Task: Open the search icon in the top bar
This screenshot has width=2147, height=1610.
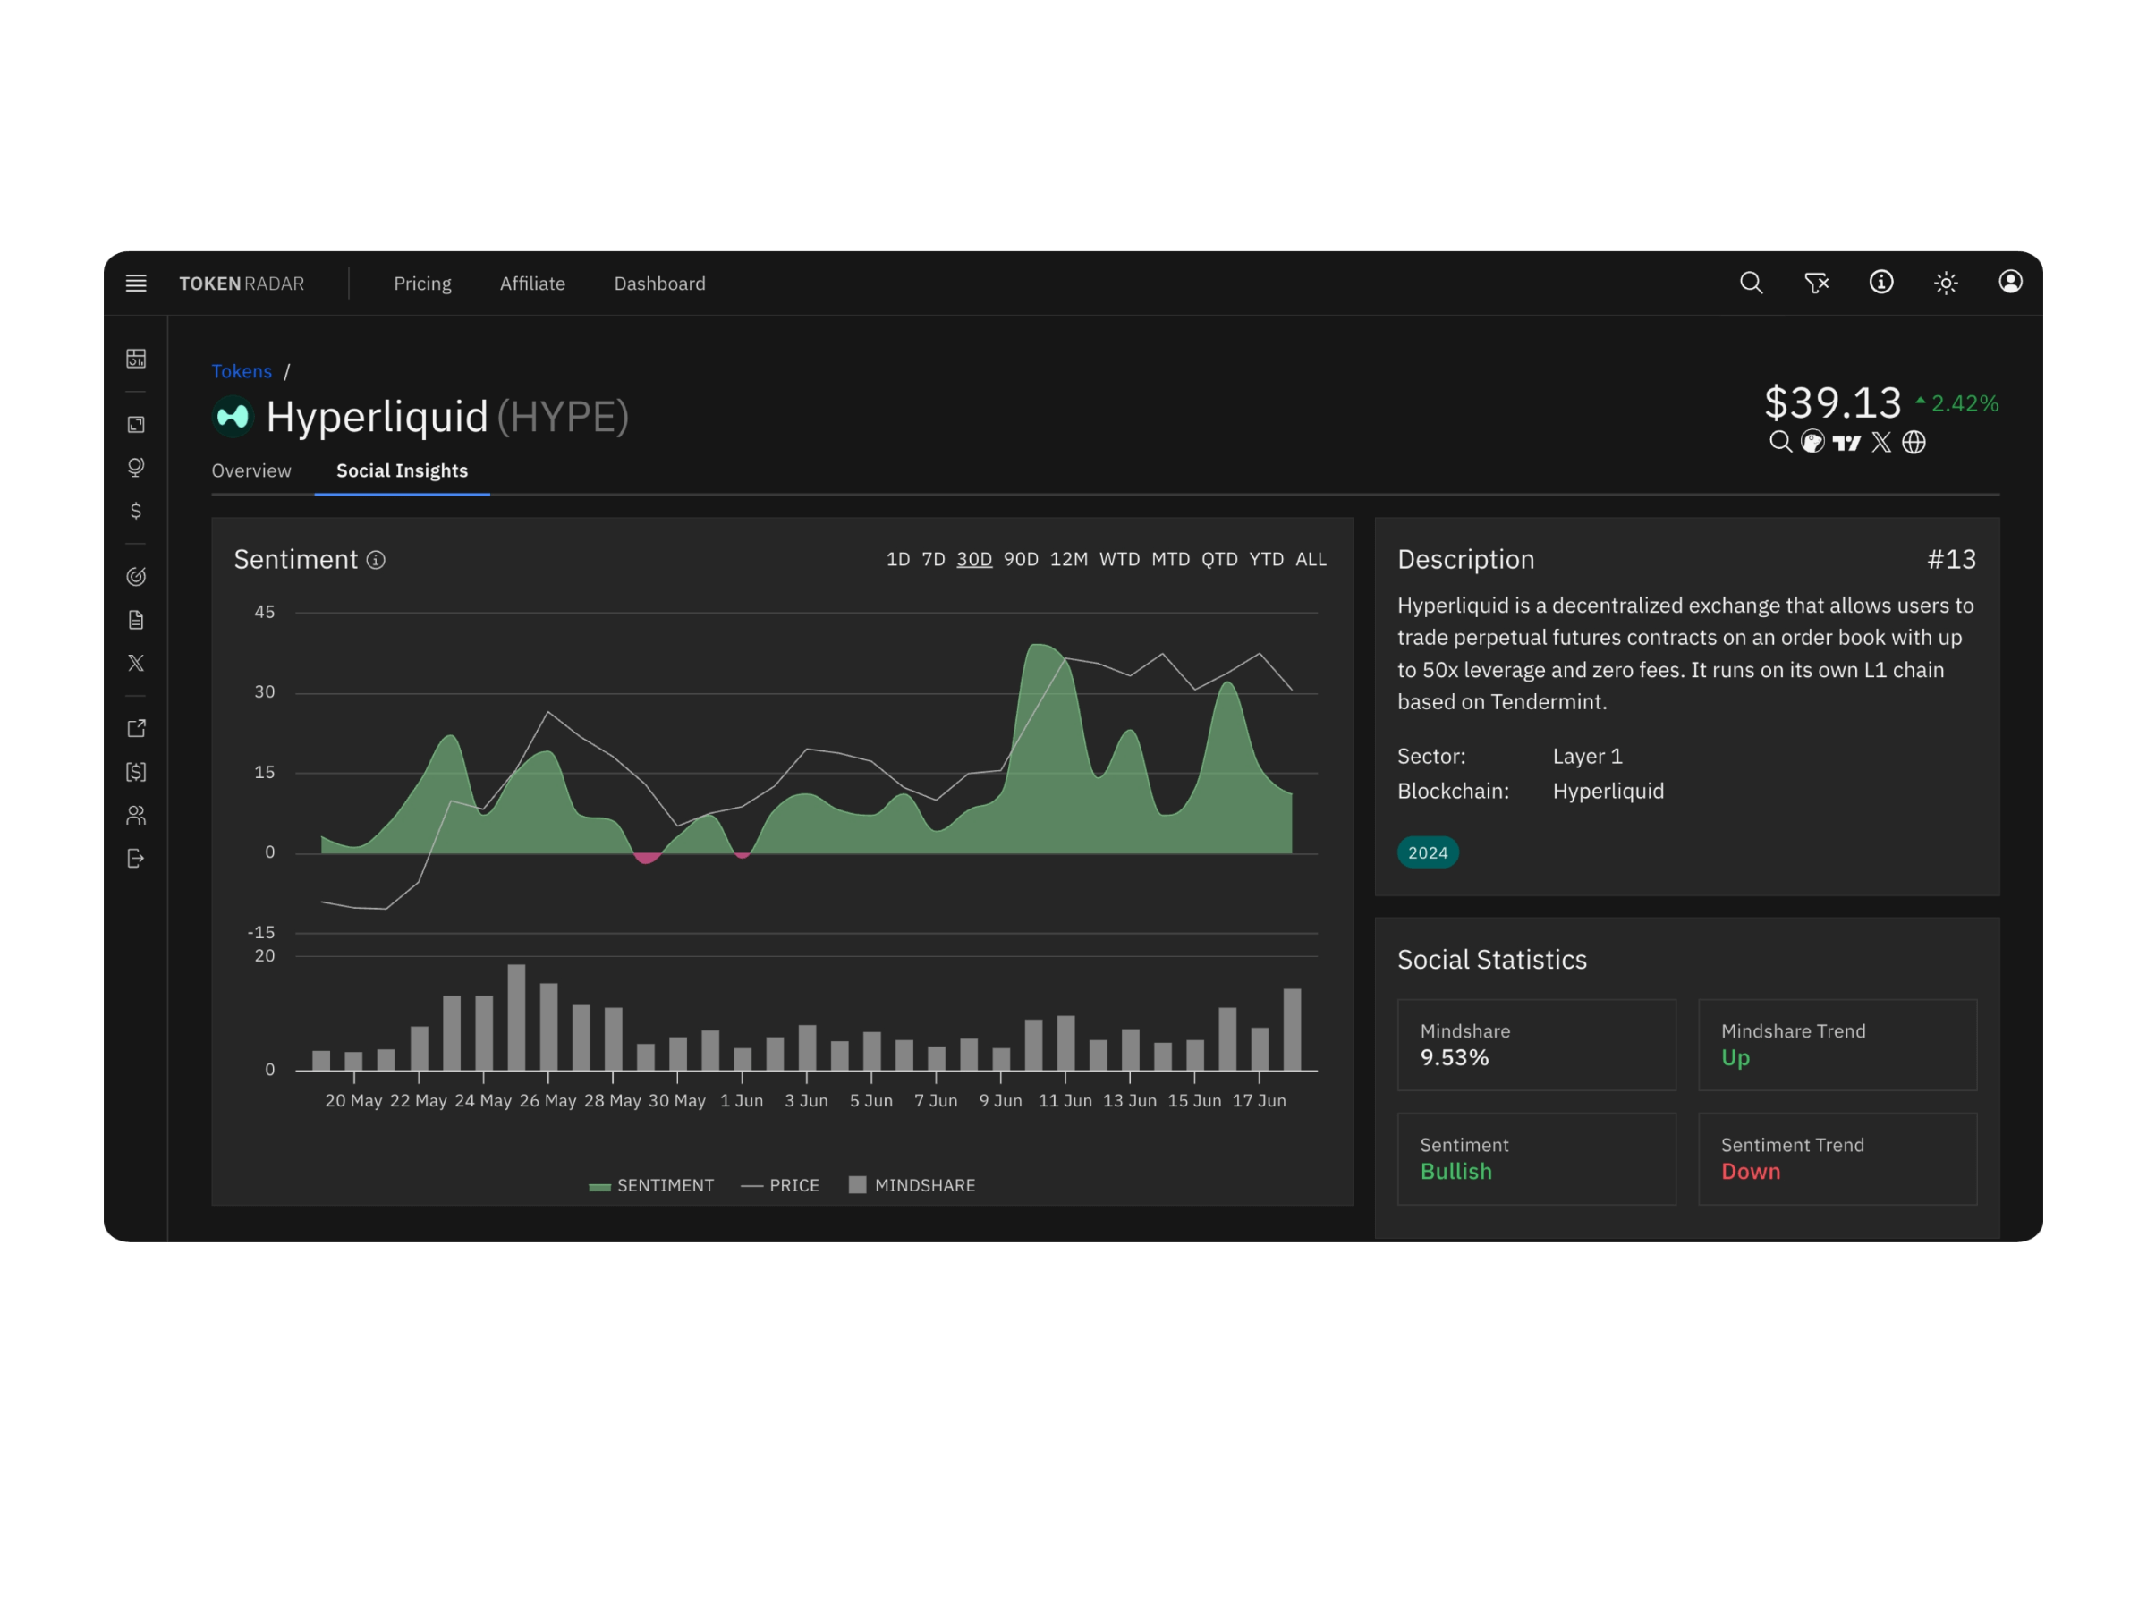Action: [1752, 283]
